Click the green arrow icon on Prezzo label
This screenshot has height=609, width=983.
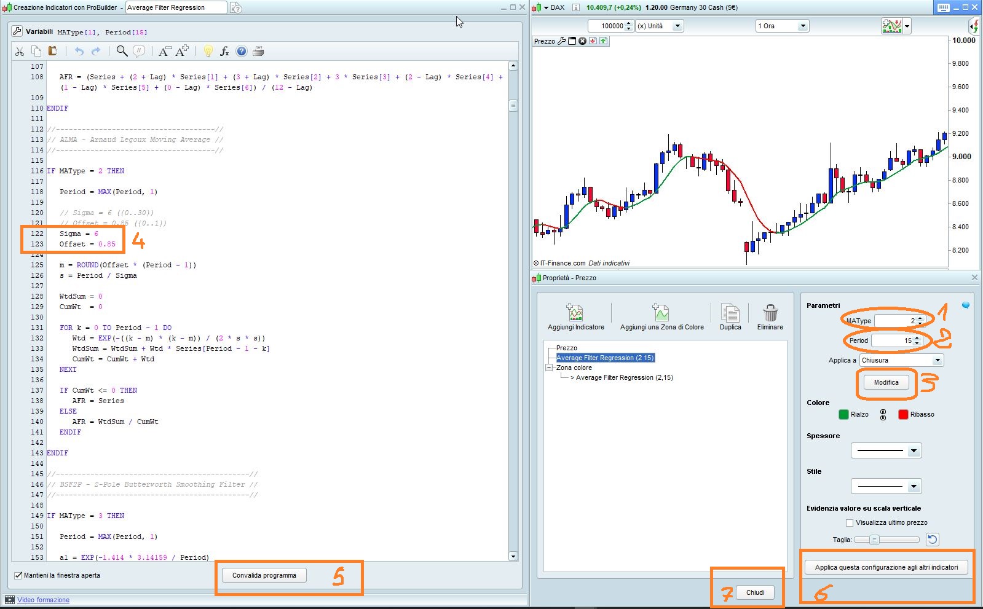click(x=603, y=41)
